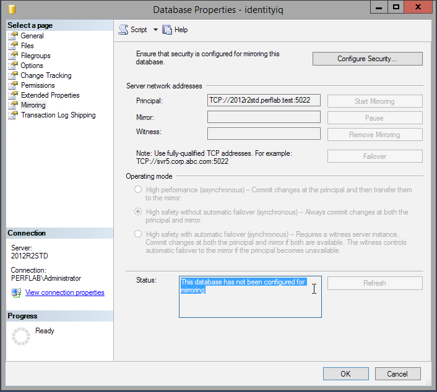The image size is (437, 392).
Task: Click inside the Status text box
Action: coord(250,297)
